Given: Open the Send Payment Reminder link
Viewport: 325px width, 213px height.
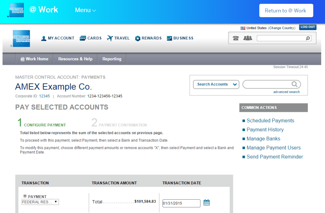Looking at the screenshot, I should point(275,157).
